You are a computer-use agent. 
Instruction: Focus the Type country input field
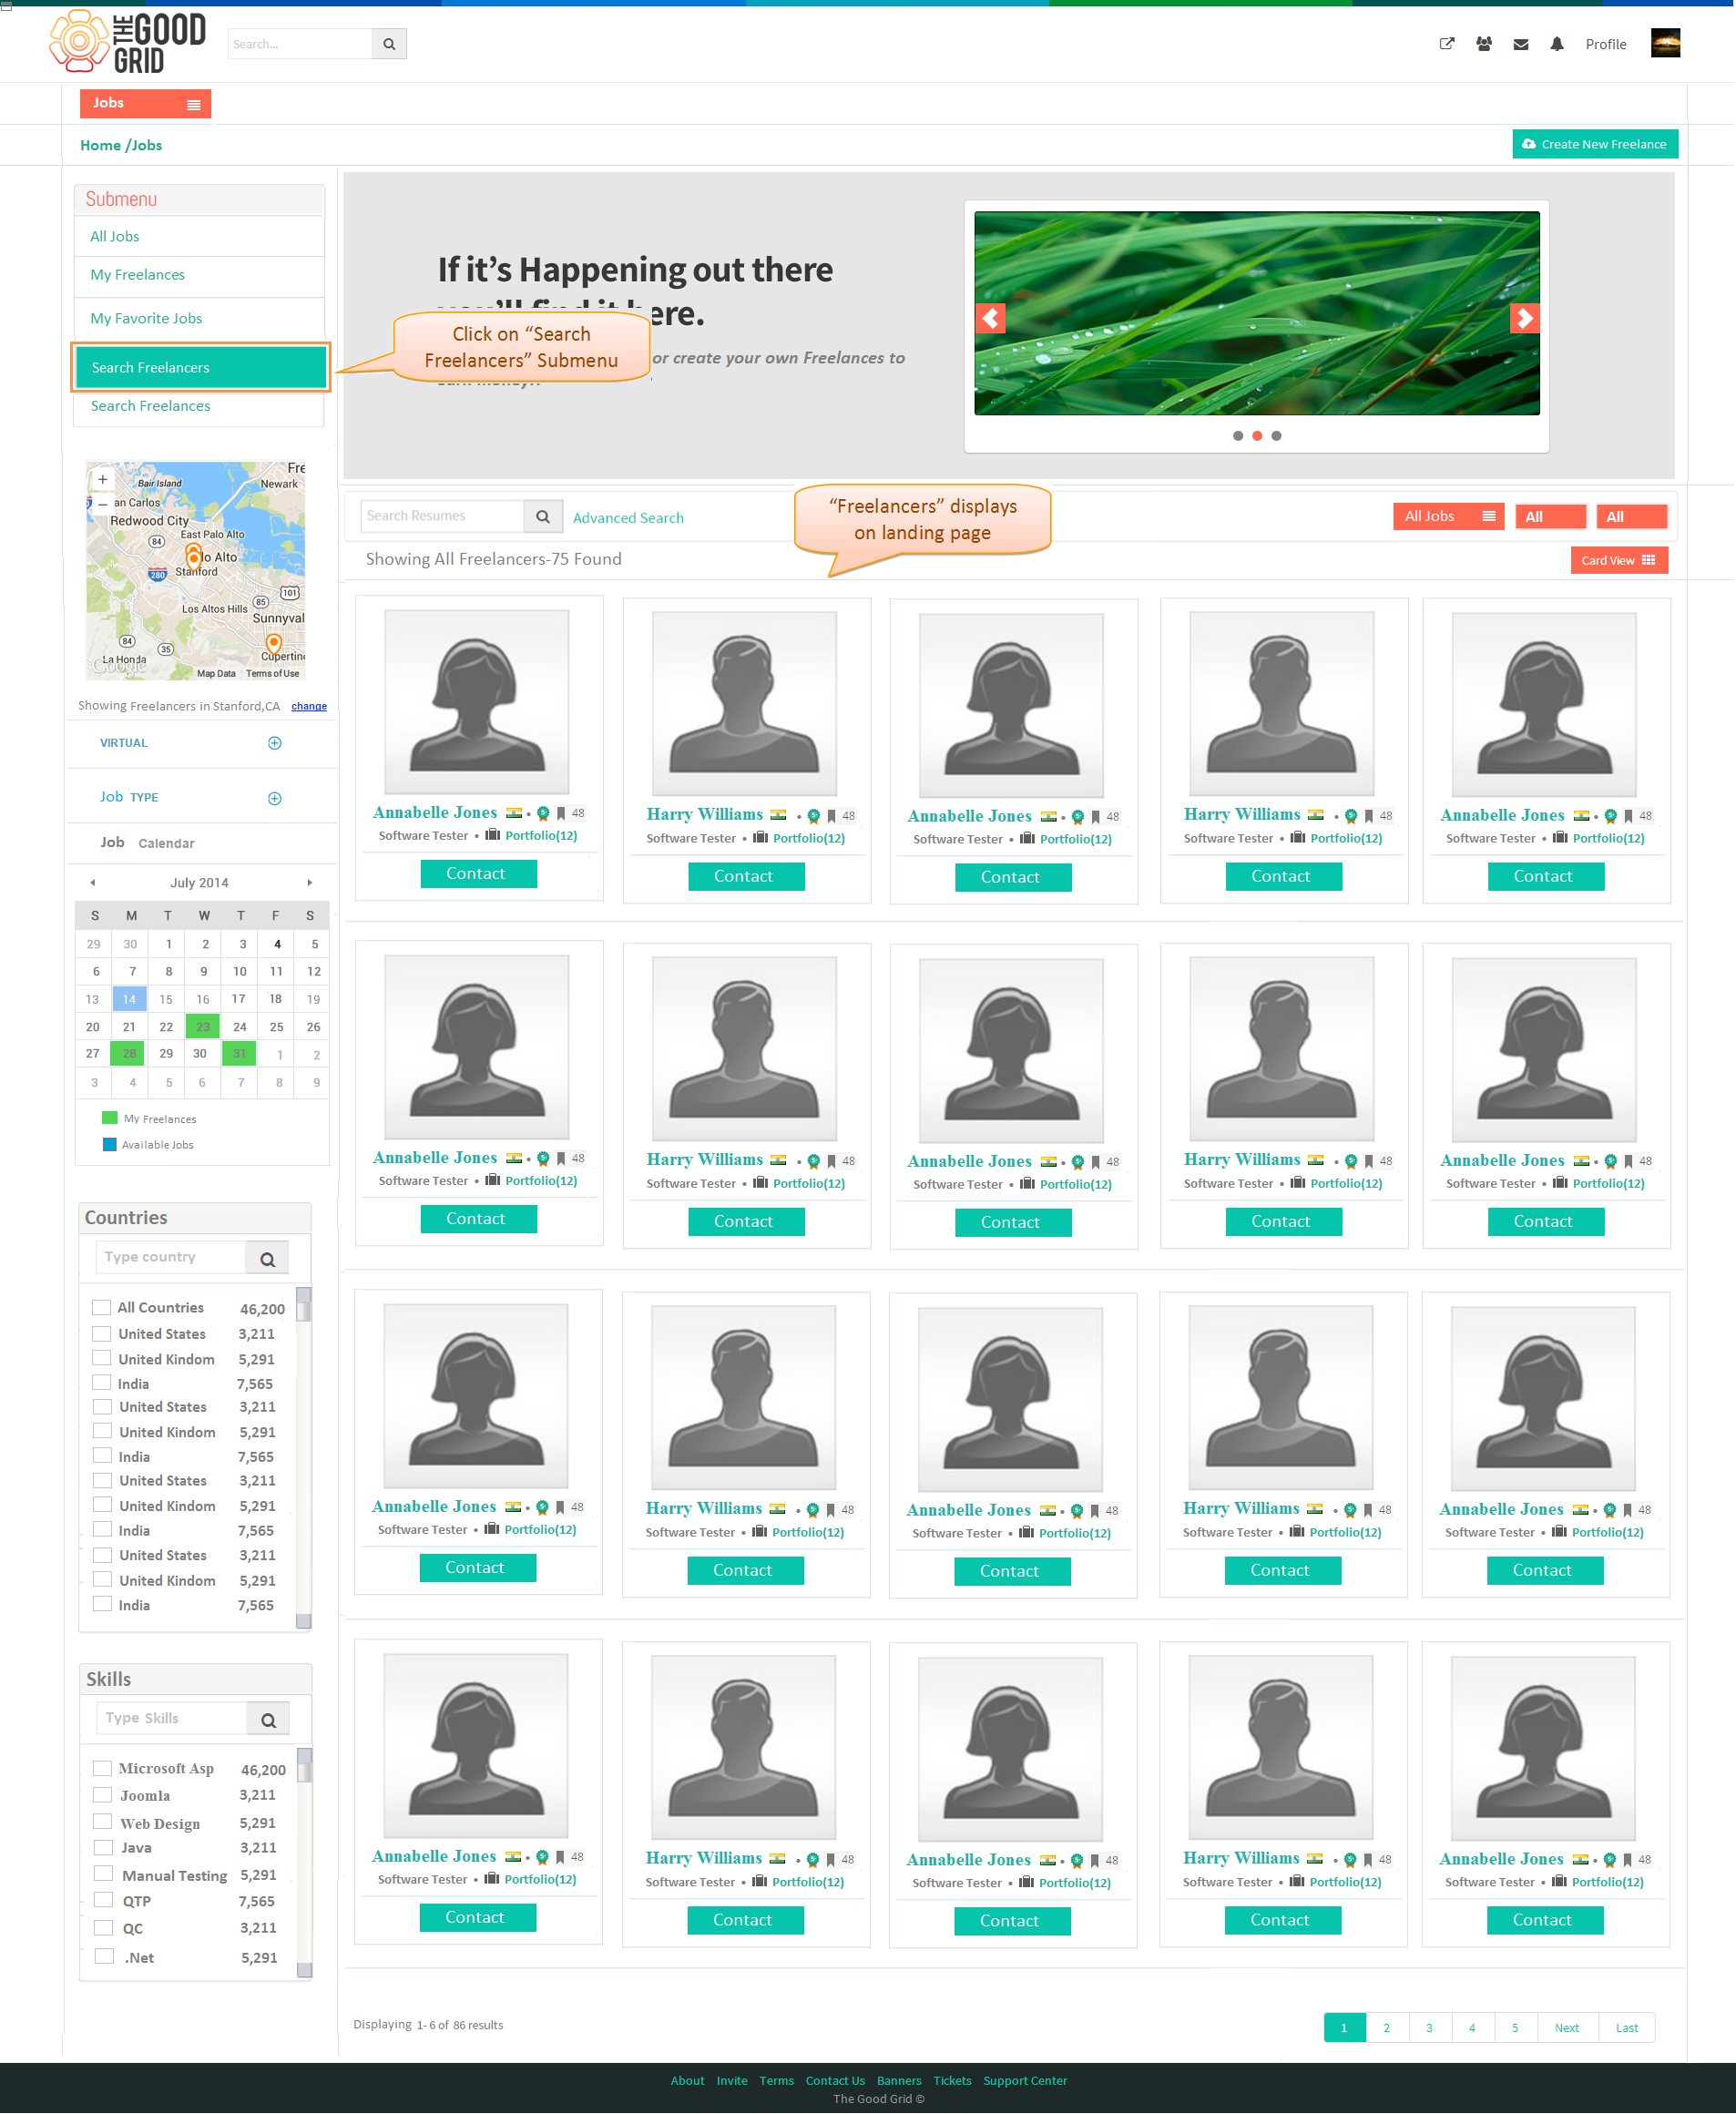(171, 1259)
